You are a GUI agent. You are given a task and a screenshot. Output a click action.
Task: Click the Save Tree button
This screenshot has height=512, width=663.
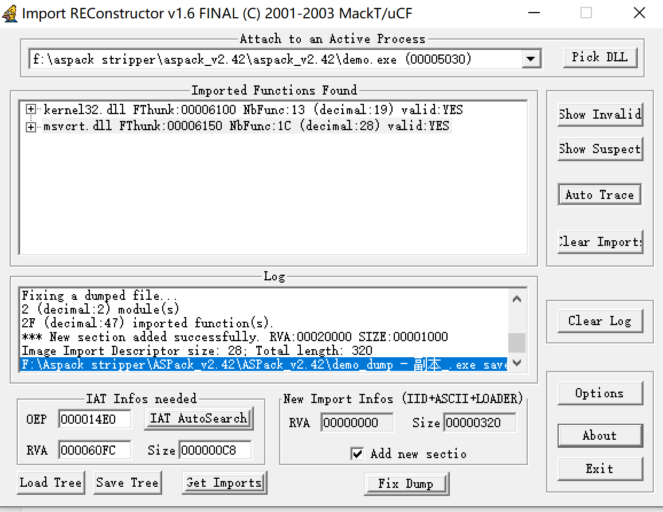tap(127, 482)
